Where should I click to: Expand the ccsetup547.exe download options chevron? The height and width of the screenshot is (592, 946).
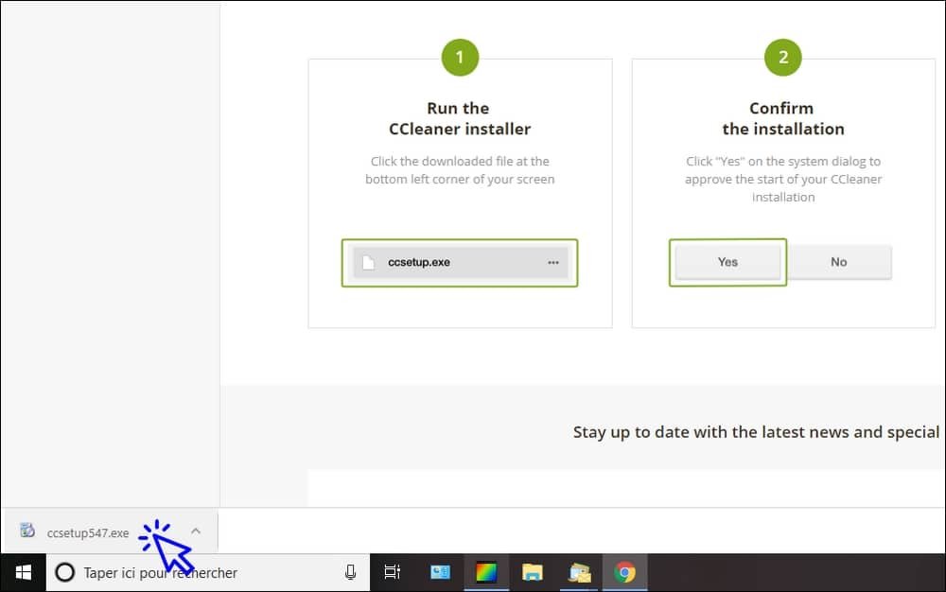click(196, 531)
